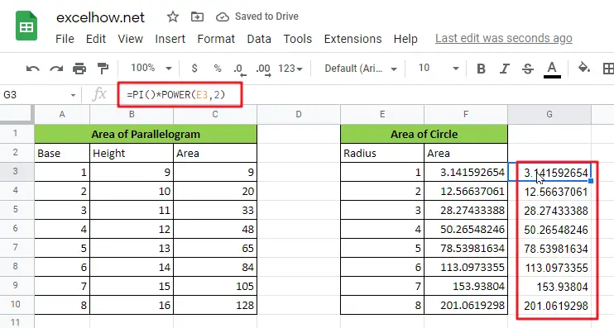Open the text color picker
The image size is (614, 328).
[552, 69]
